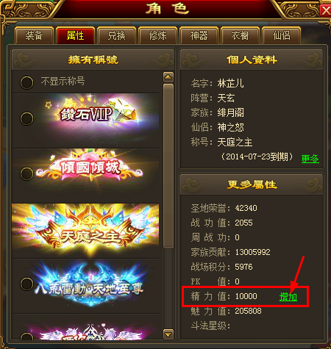Click the 倾国倾城 title badge
The image size is (331, 349).
[x=90, y=167]
